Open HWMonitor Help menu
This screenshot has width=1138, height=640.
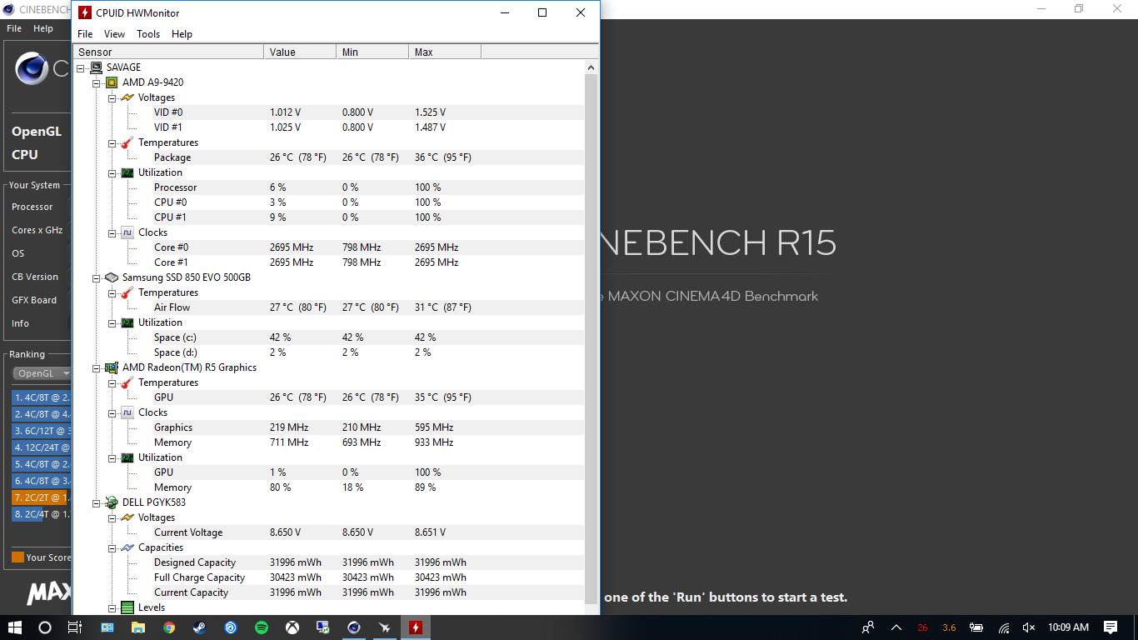click(182, 34)
